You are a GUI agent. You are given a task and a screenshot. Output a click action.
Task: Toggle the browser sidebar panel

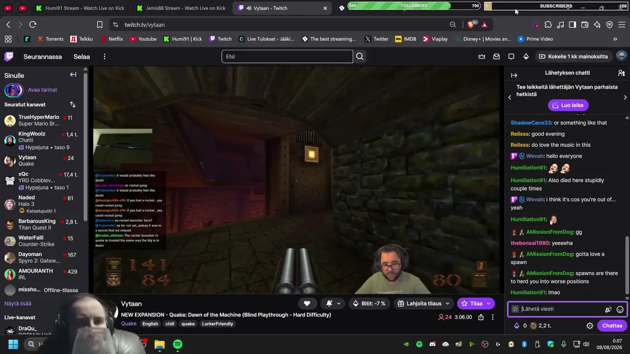[x=572, y=25]
